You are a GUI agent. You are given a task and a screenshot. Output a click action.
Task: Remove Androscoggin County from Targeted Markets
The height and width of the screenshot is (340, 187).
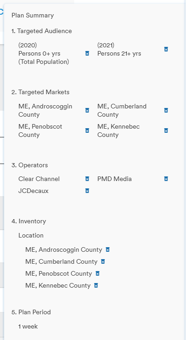(87, 110)
